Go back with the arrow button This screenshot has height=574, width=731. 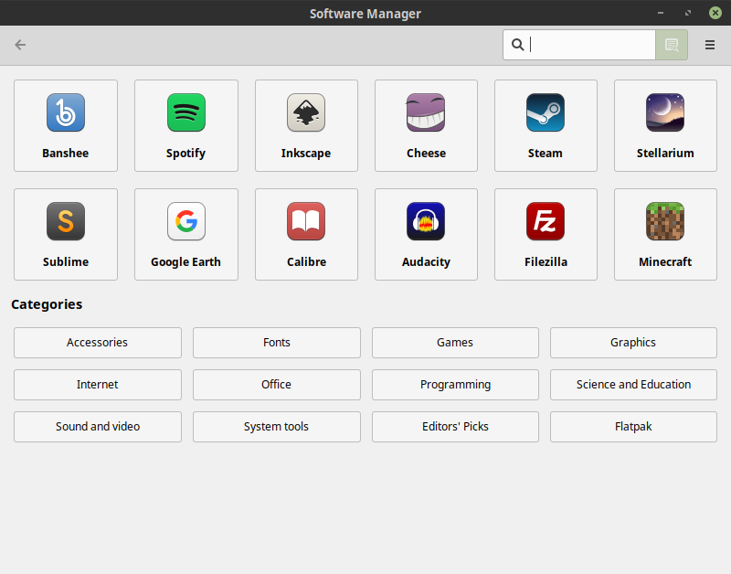point(20,45)
